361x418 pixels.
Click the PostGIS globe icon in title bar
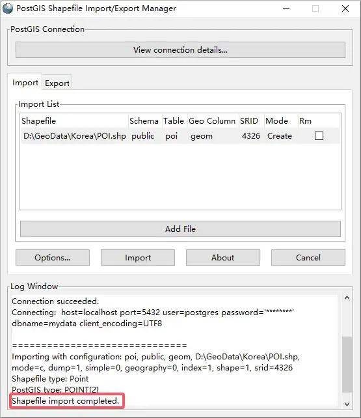click(8, 8)
